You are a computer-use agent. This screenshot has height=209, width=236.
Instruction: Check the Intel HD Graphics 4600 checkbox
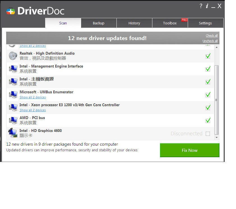(208, 134)
